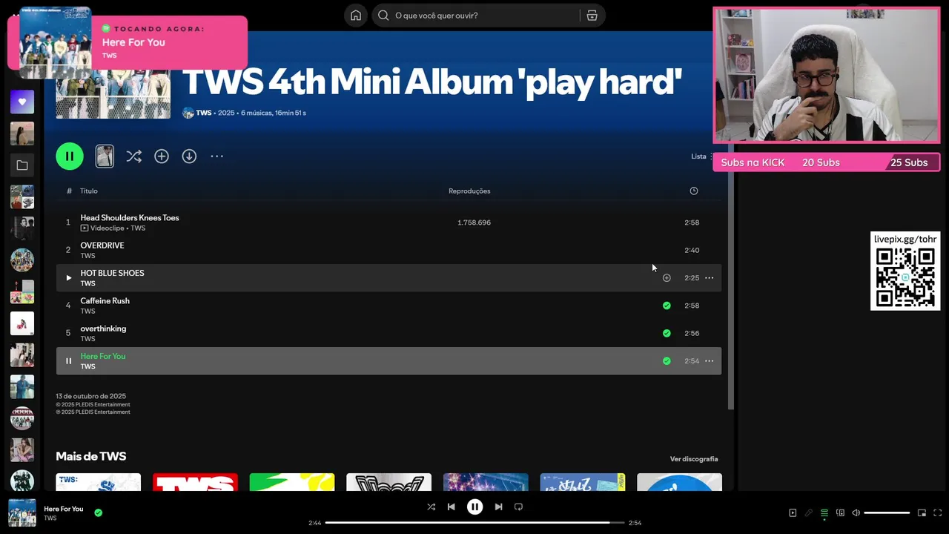Screen dimensions: 949x534
Task: Click '1.758.696' play count
Action: (474, 222)
